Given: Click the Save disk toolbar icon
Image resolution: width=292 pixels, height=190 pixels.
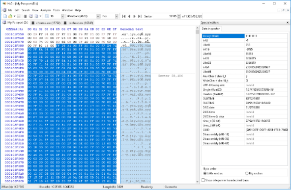Looking at the screenshot, I should [x=19, y=16].
